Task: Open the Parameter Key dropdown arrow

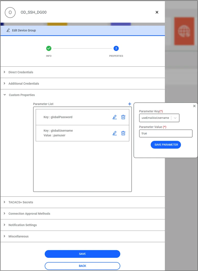Action: pyautogui.click(x=175, y=118)
